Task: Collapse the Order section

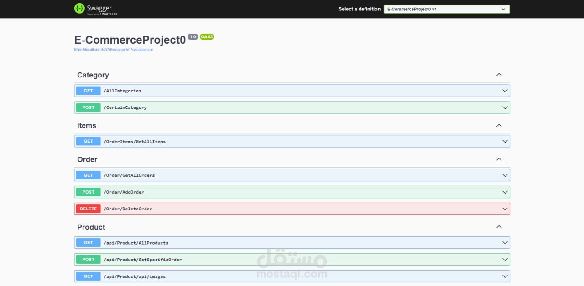Action: coord(499,159)
